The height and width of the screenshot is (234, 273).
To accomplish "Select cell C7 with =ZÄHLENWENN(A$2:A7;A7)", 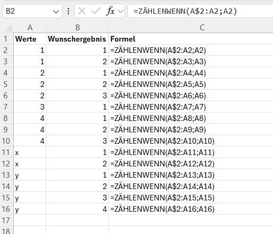I will [x=191, y=107].
